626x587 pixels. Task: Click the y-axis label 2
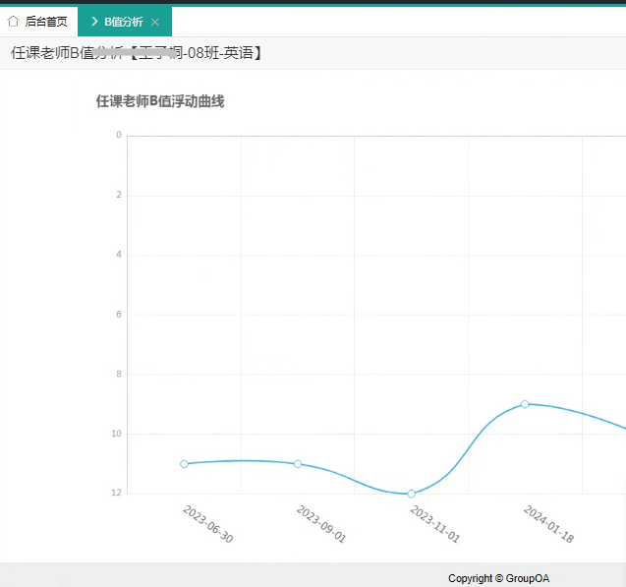click(119, 195)
